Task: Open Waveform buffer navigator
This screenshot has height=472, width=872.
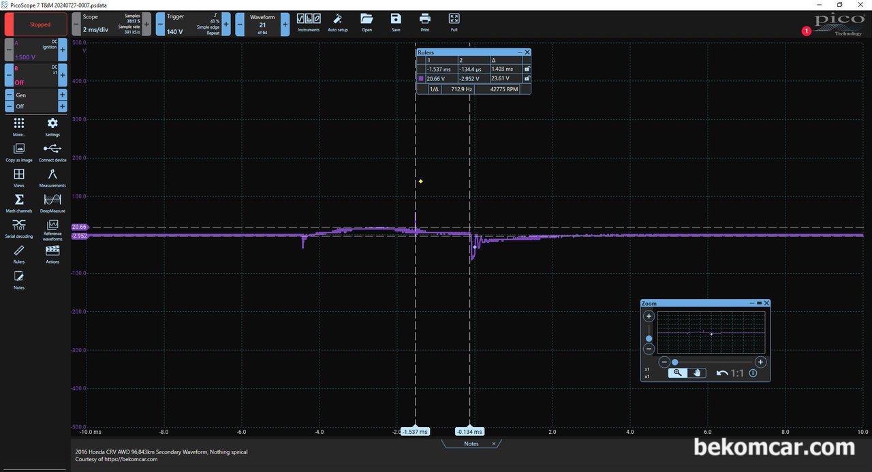Action: [262, 25]
